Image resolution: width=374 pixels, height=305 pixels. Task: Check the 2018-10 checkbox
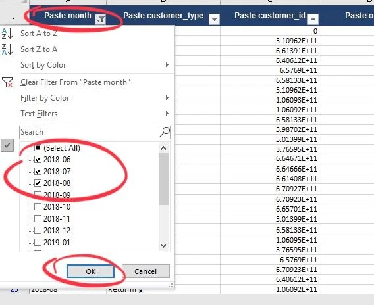click(38, 206)
